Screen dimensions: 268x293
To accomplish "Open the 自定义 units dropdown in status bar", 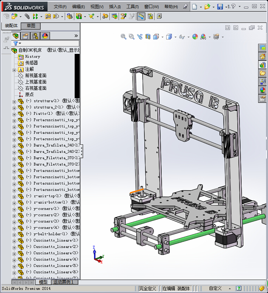I will (230, 289).
